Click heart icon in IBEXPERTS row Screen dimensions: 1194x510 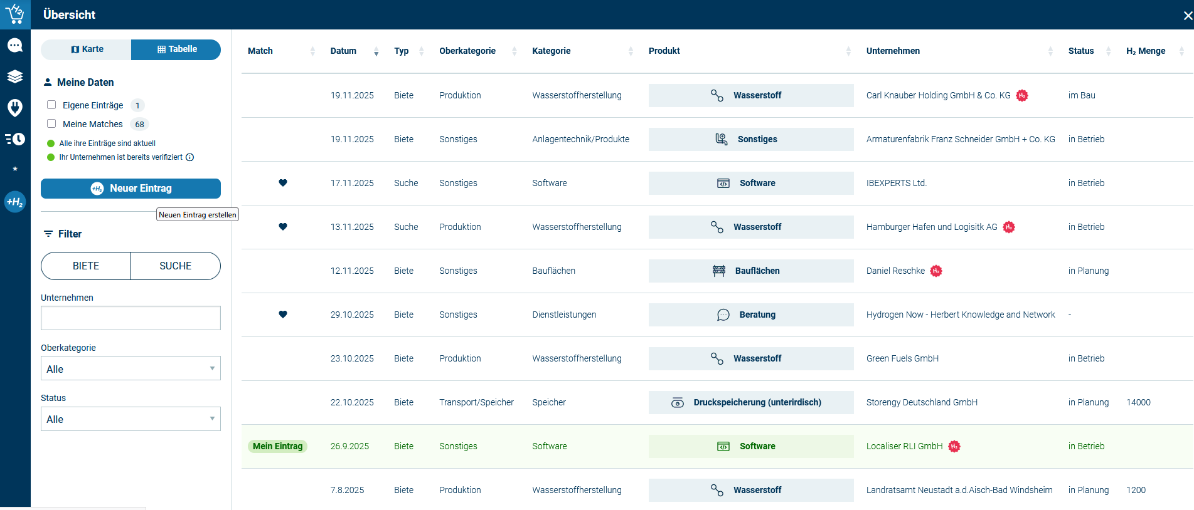point(283,183)
